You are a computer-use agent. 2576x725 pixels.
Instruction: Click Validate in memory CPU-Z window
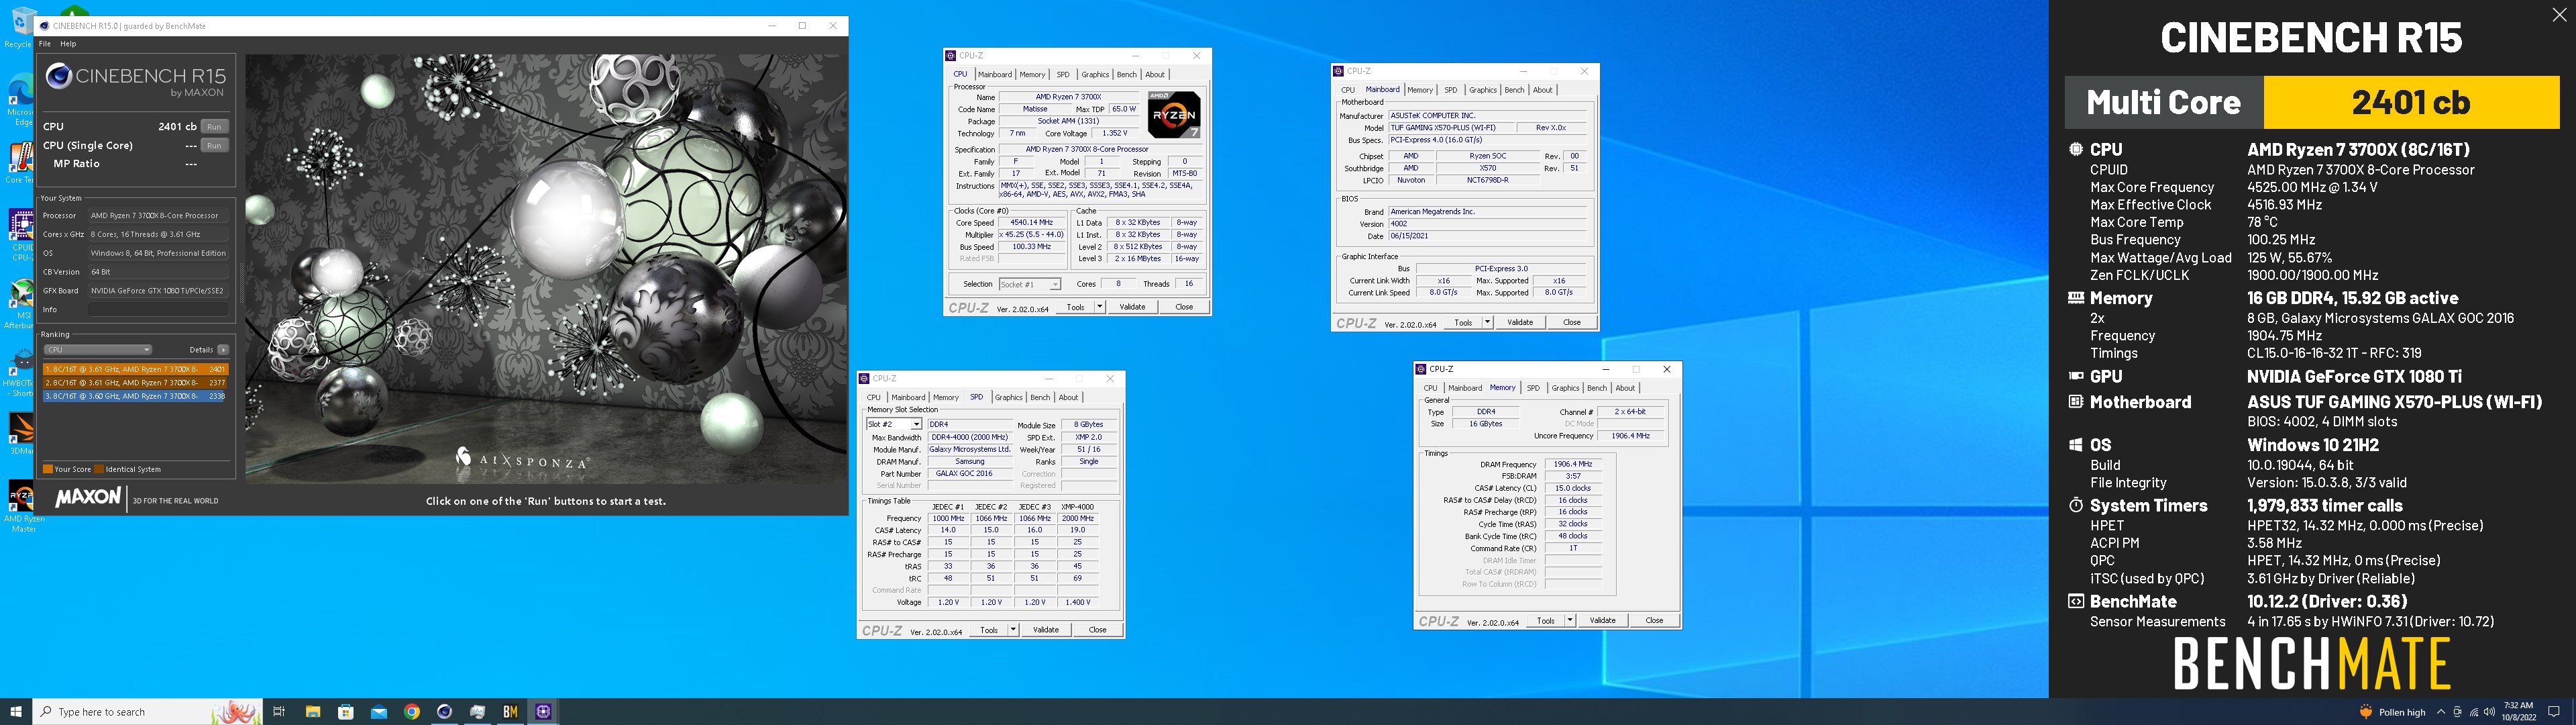click(1602, 621)
